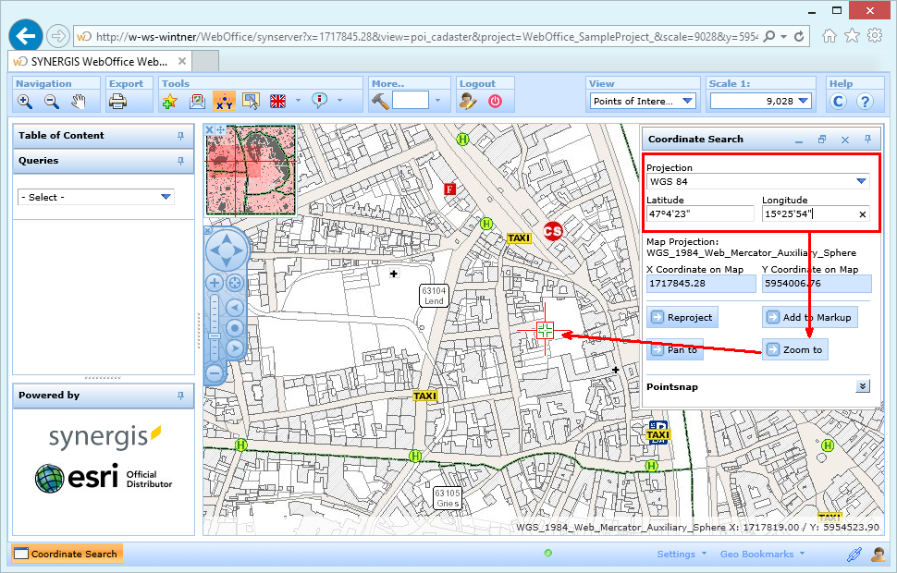
Task: Click the British flag language icon
Action: click(x=276, y=101)
